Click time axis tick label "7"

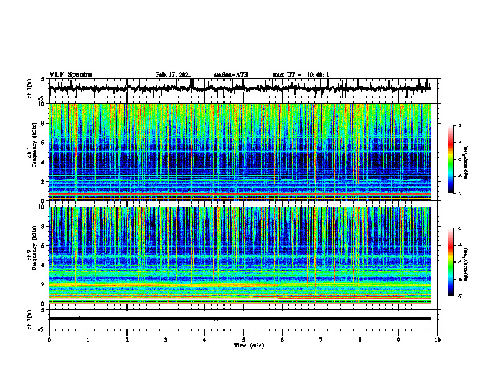pyautogui.click(x=321, y=340)
